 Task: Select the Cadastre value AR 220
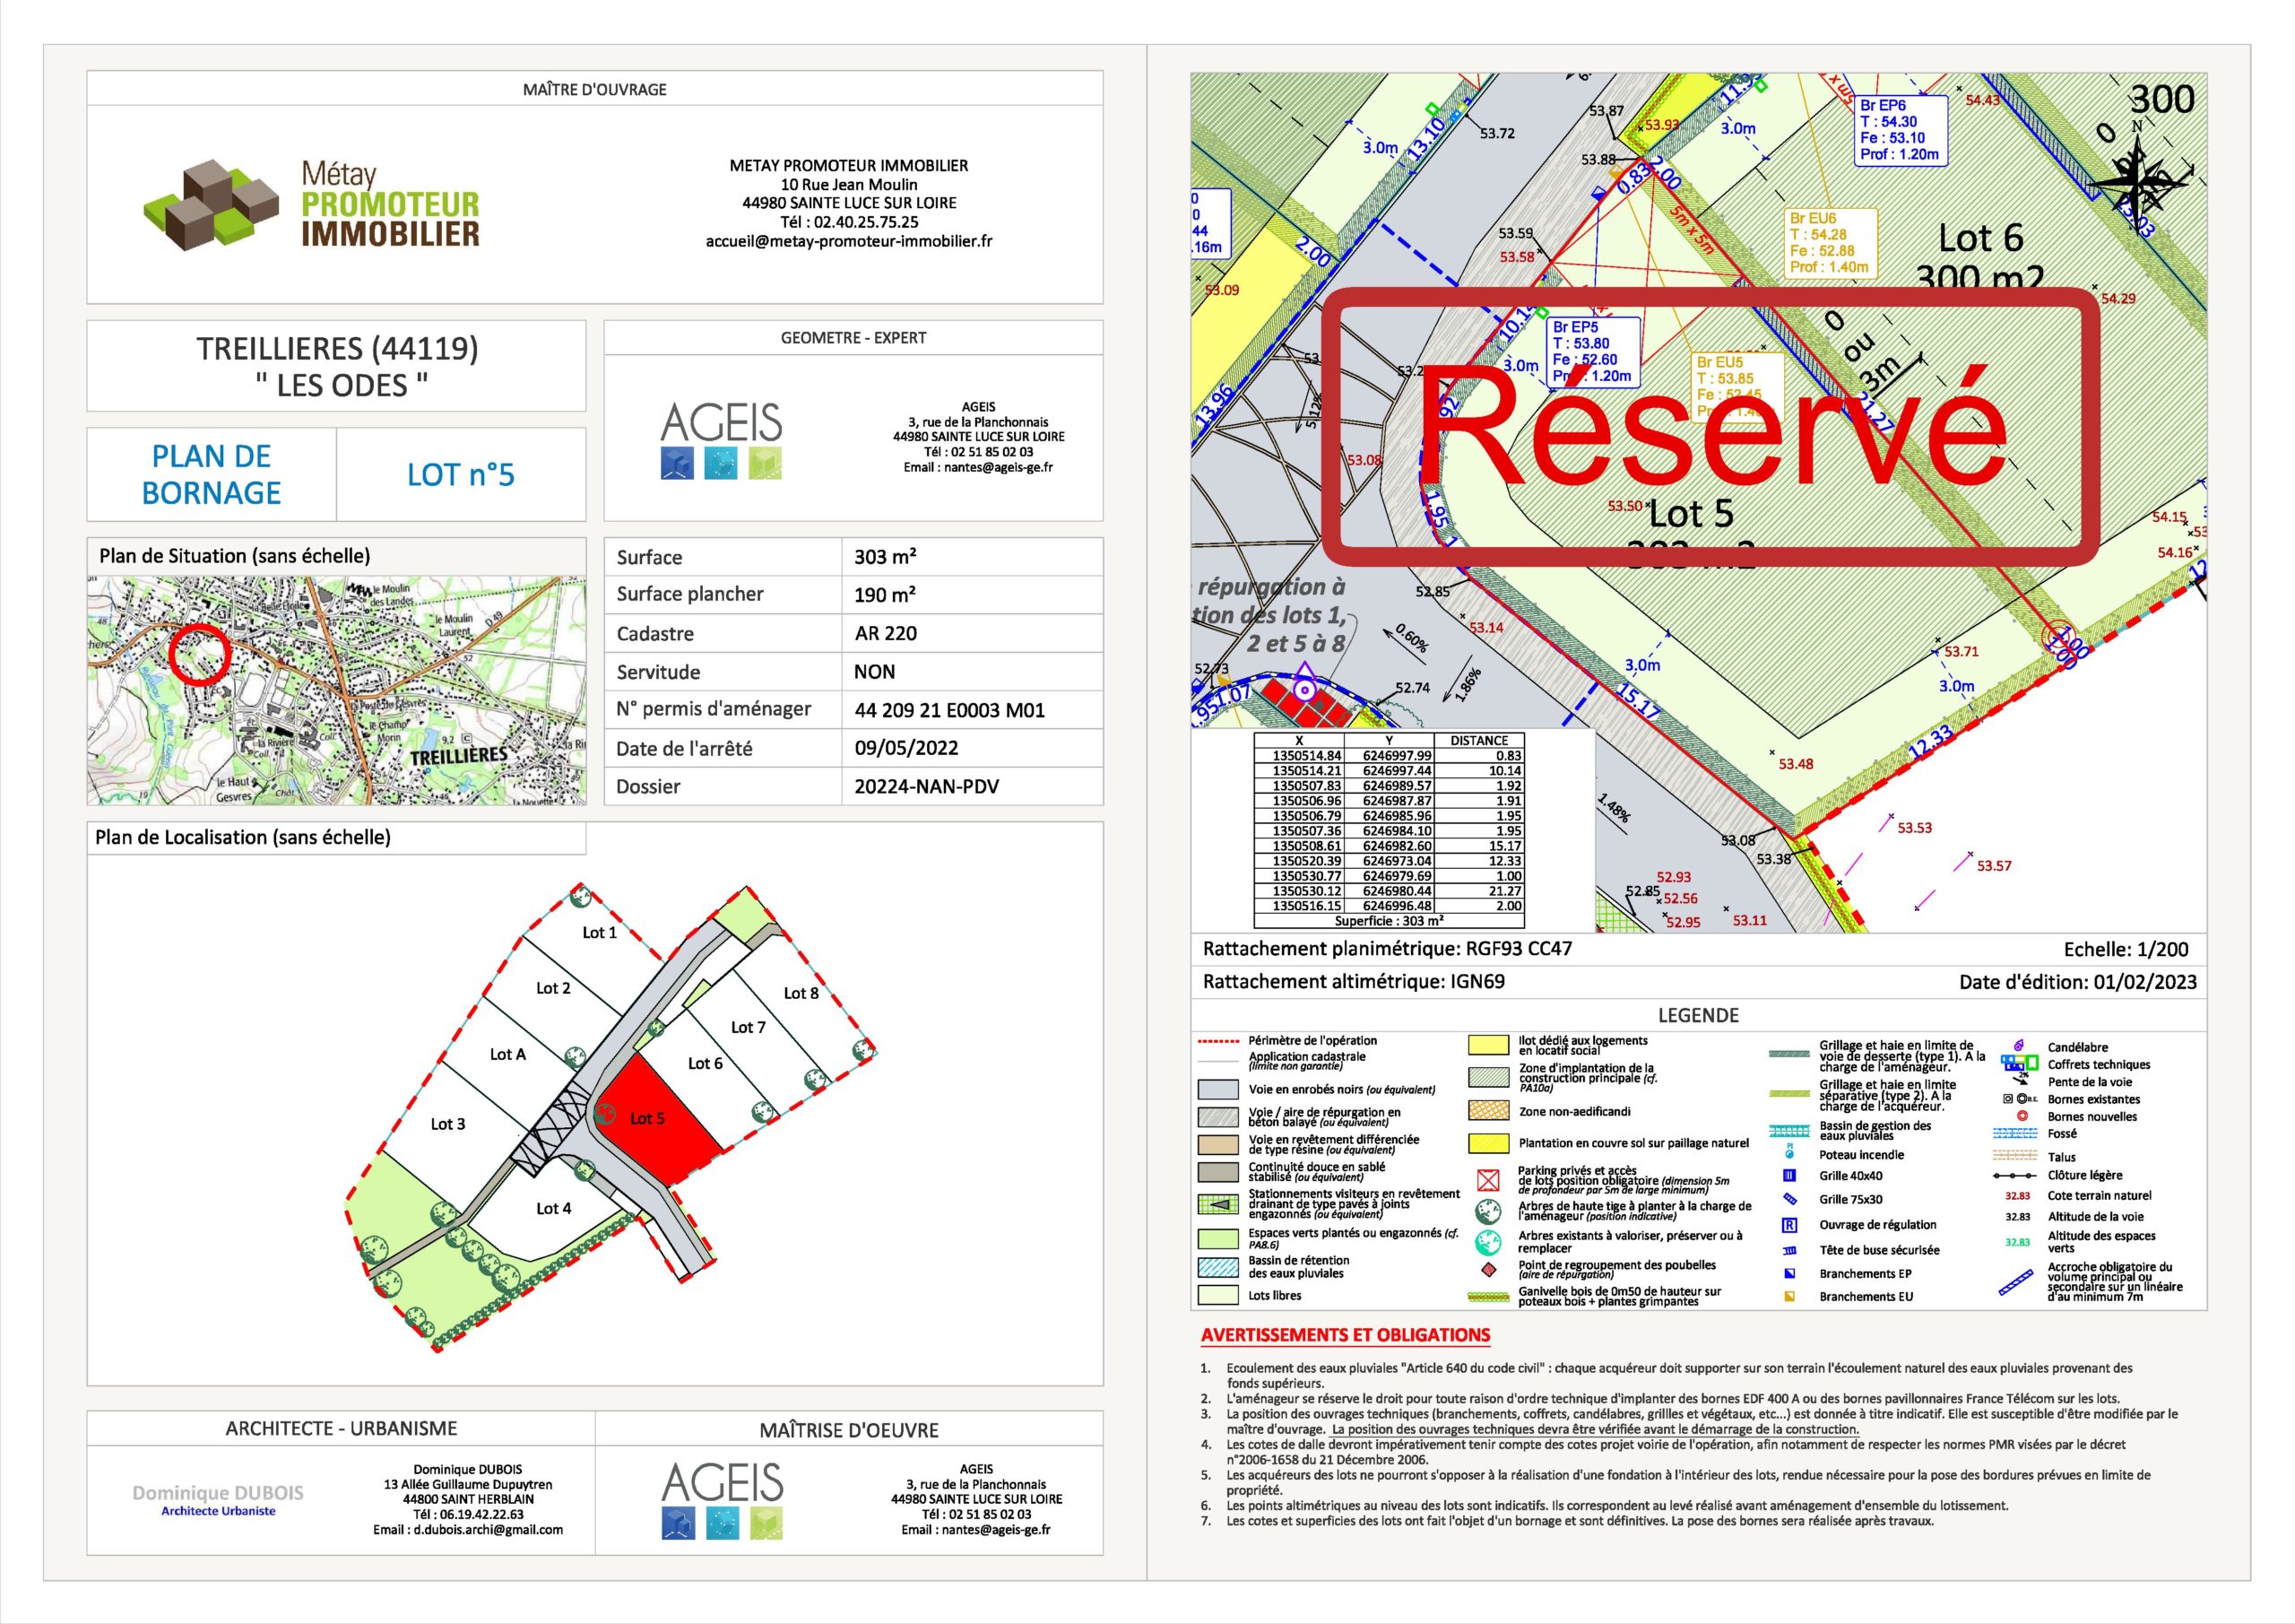[886, 633]
